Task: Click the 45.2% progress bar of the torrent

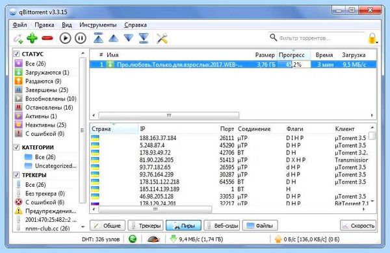Action: tap(294, 65)
